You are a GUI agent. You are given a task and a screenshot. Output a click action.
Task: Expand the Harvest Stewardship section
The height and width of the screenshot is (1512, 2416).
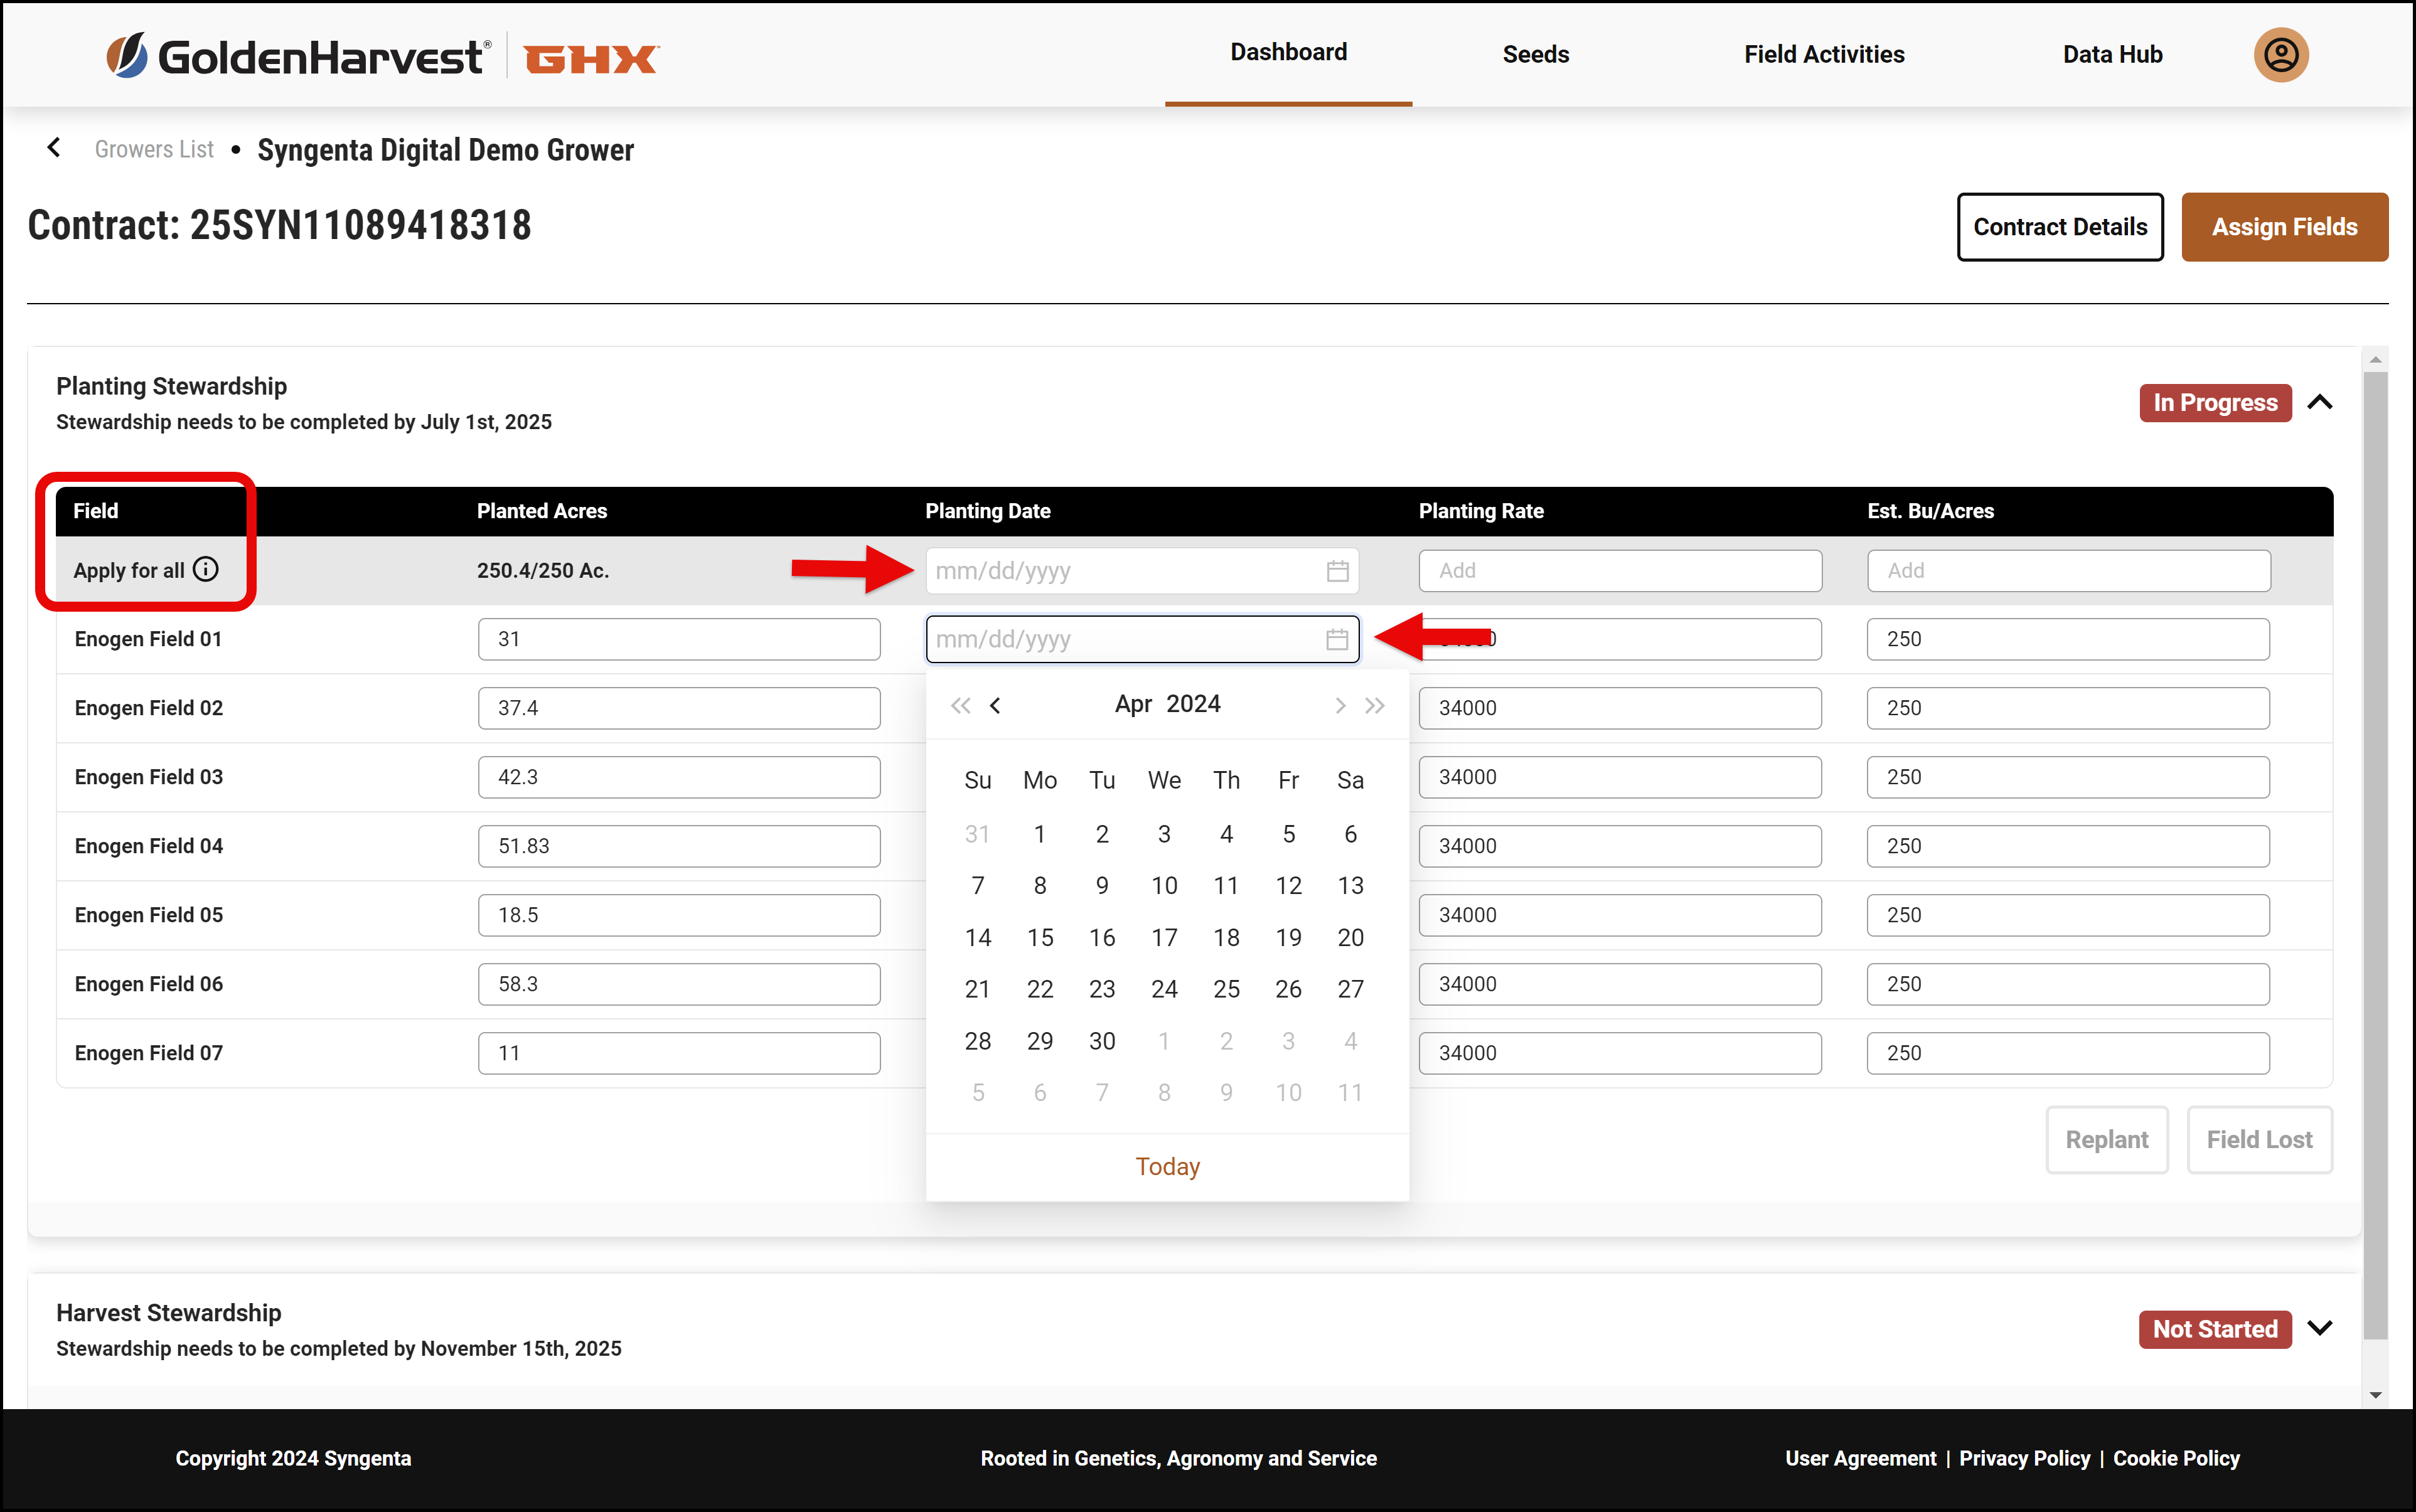tap(2320, 1328)
